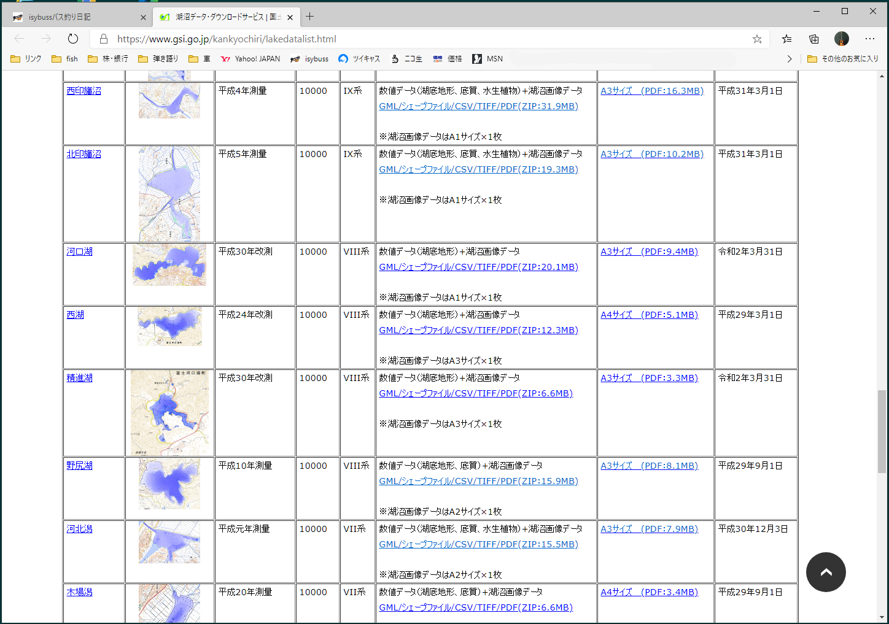Image resolution: width=889 pixels, height=624 pixels.
Task: Open the isybuss bookmark
Action: 309,59
